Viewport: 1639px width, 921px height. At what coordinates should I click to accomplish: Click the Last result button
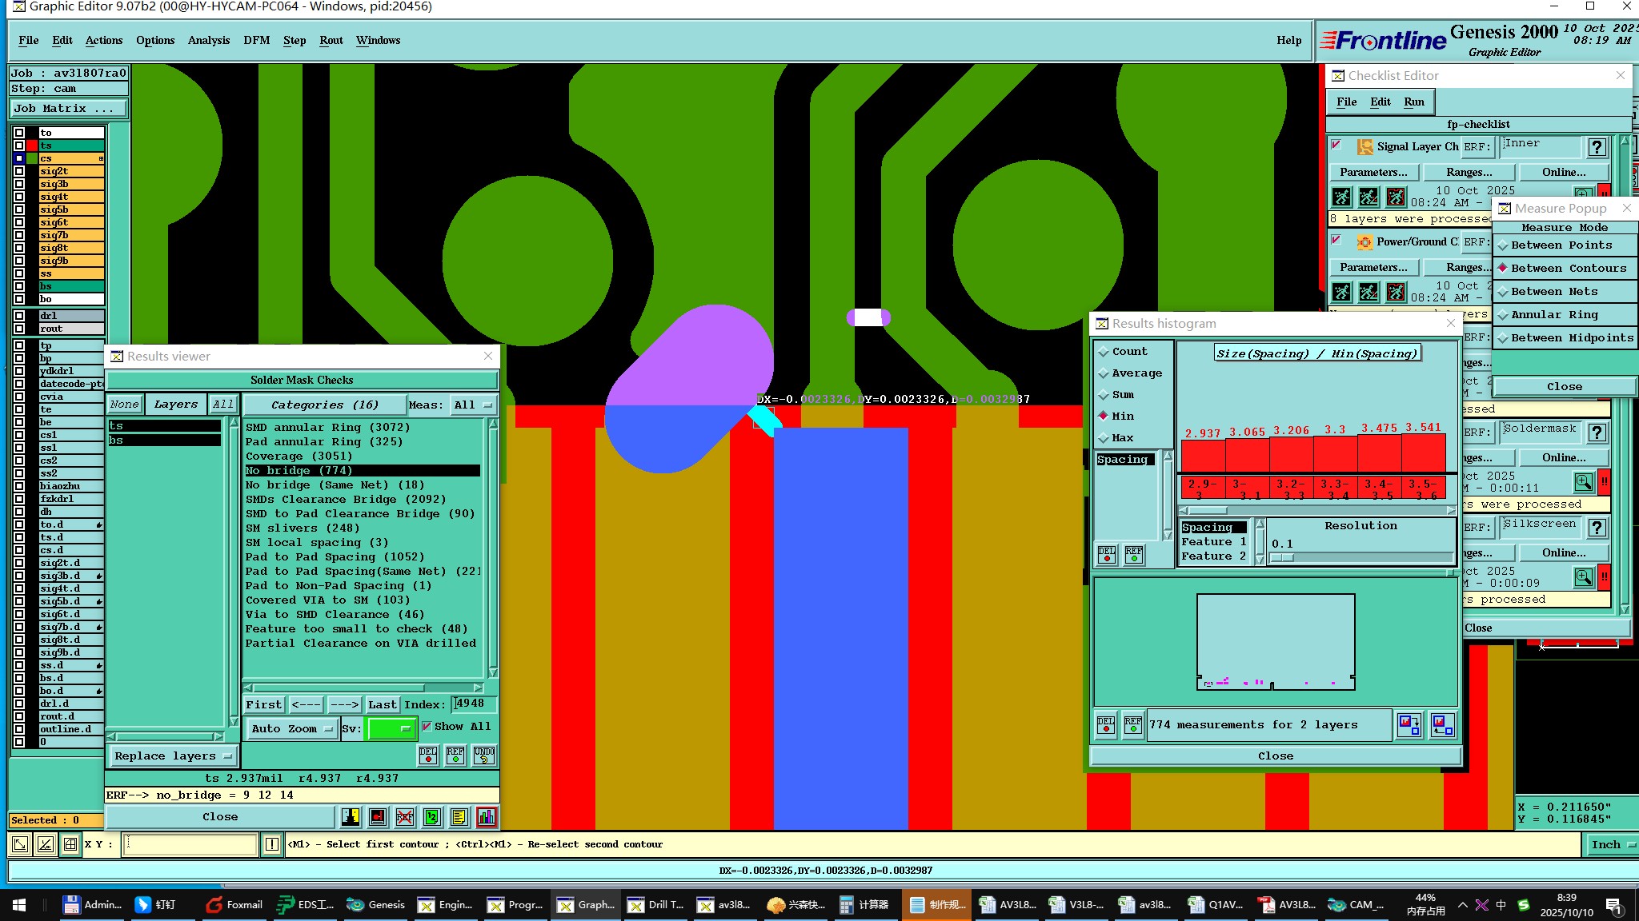click(x=382, y=704)
